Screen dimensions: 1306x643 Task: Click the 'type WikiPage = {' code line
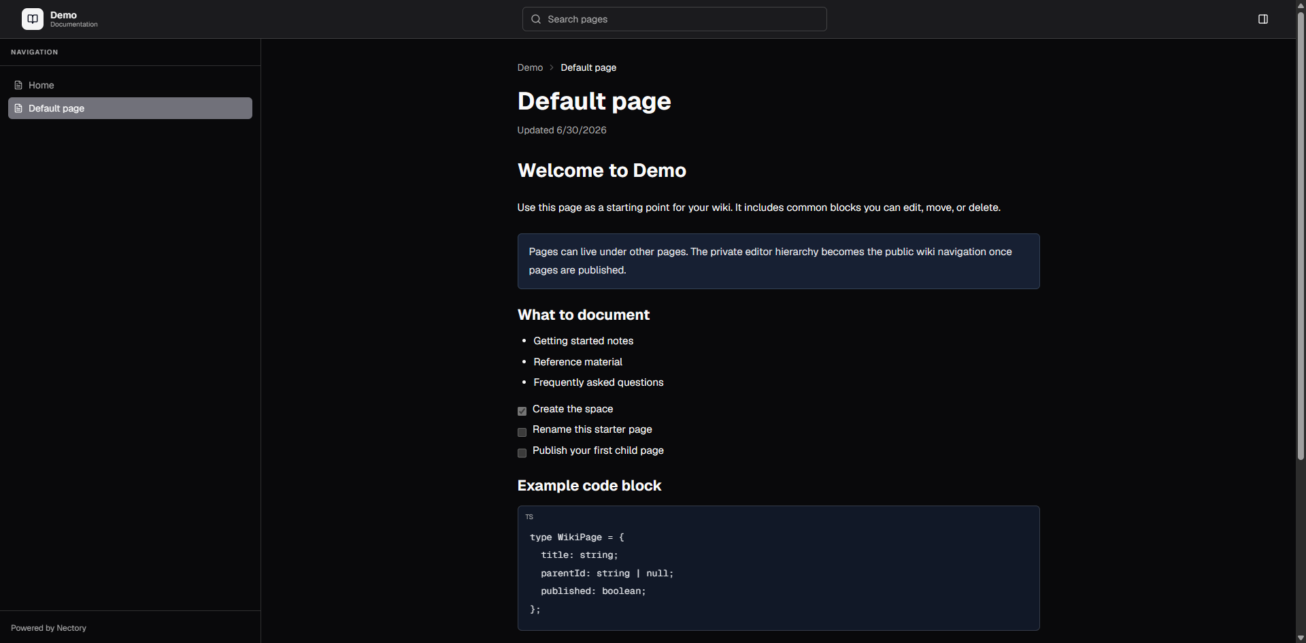[577, 538]
